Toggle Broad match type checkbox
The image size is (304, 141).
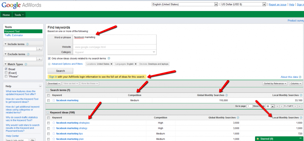click(x=6, y=69)
